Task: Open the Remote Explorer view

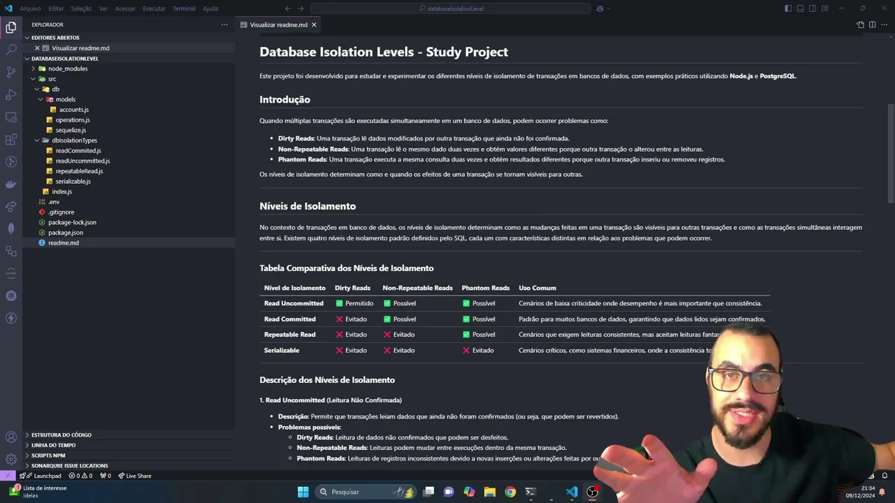Action: [11, 117]
